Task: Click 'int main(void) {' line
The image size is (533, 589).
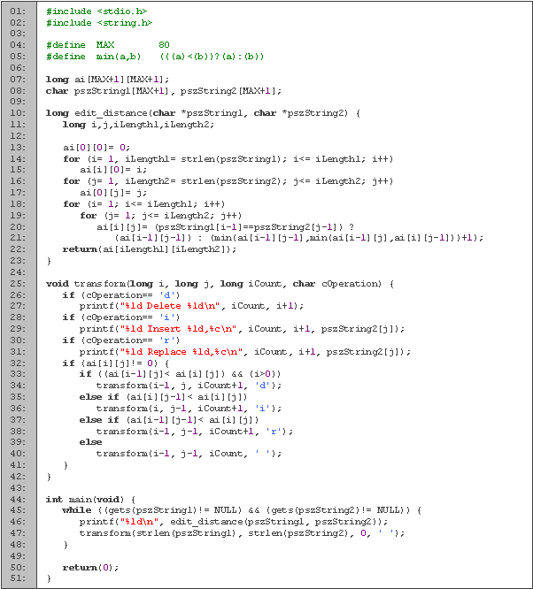Action: [90, 500]
